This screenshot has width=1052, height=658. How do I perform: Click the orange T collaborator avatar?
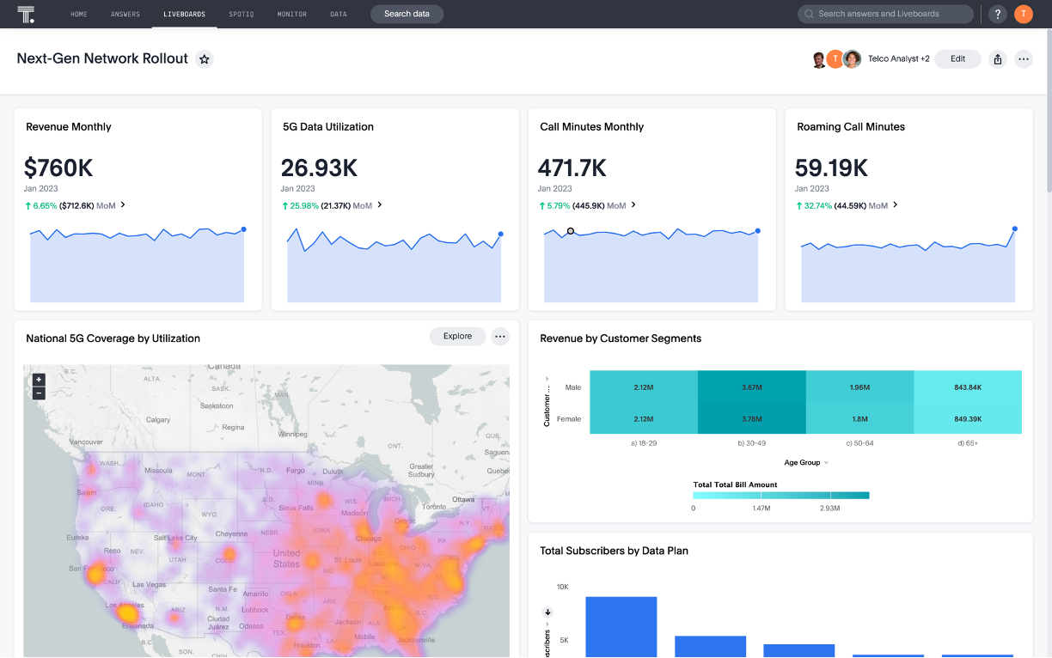(835, 59)
